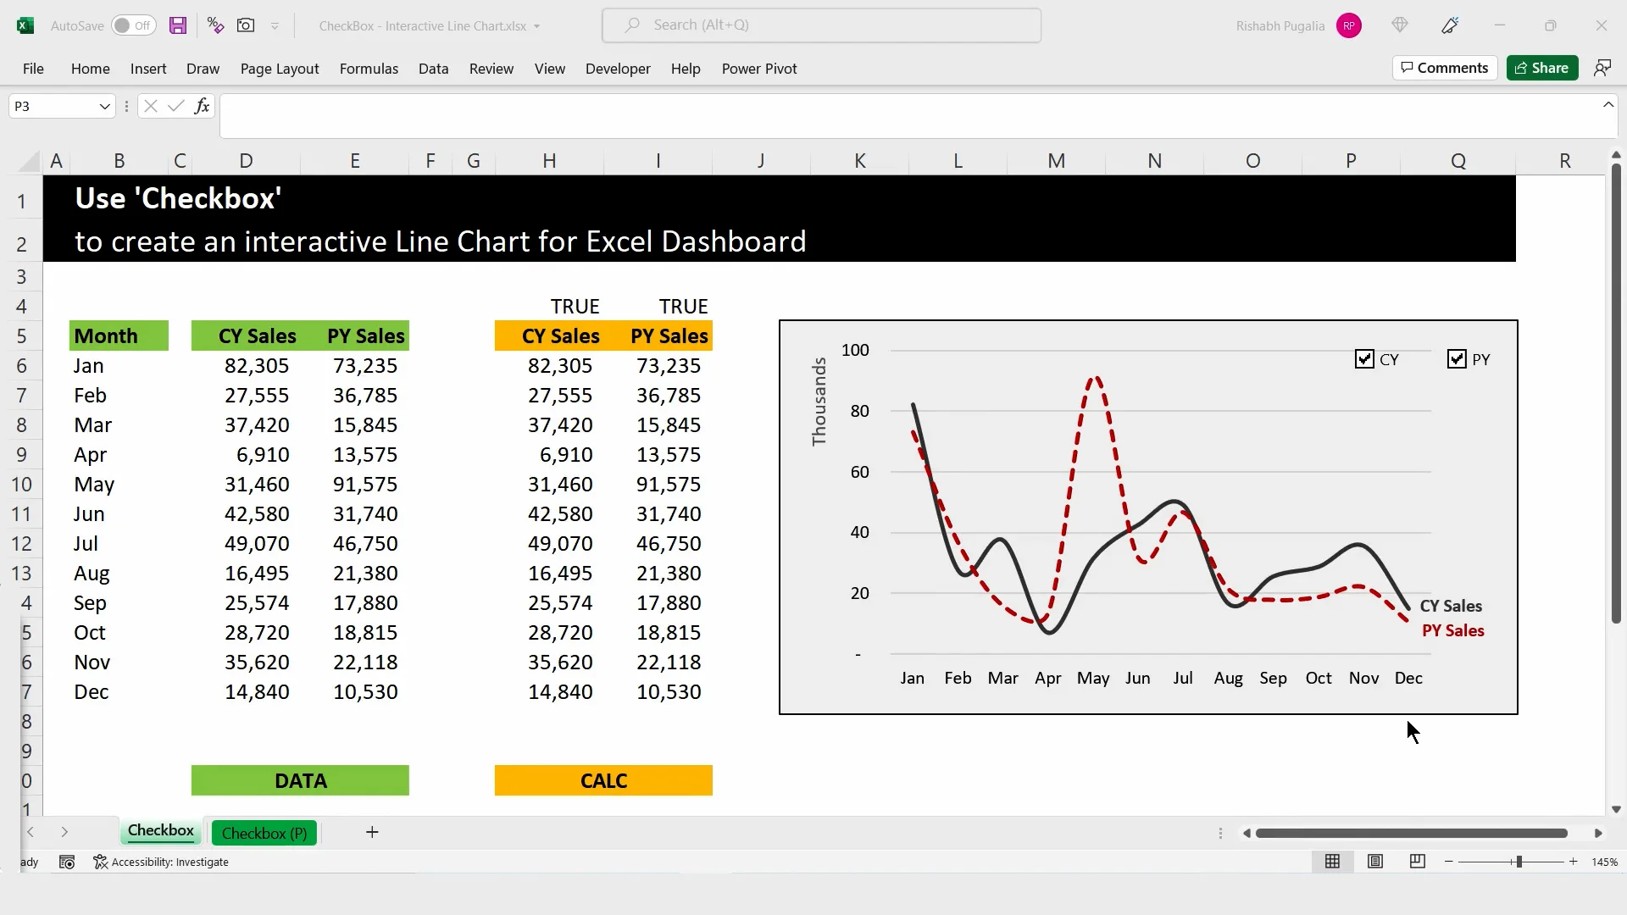Click the Accessibility: Investigate status icon
The image size is (1627, 915).
tap(161, 862)
